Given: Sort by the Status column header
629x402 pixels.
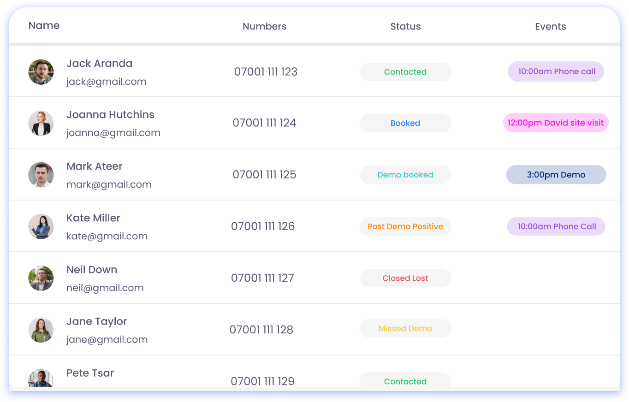Looking at the screenshot, I should coord(405,27).
